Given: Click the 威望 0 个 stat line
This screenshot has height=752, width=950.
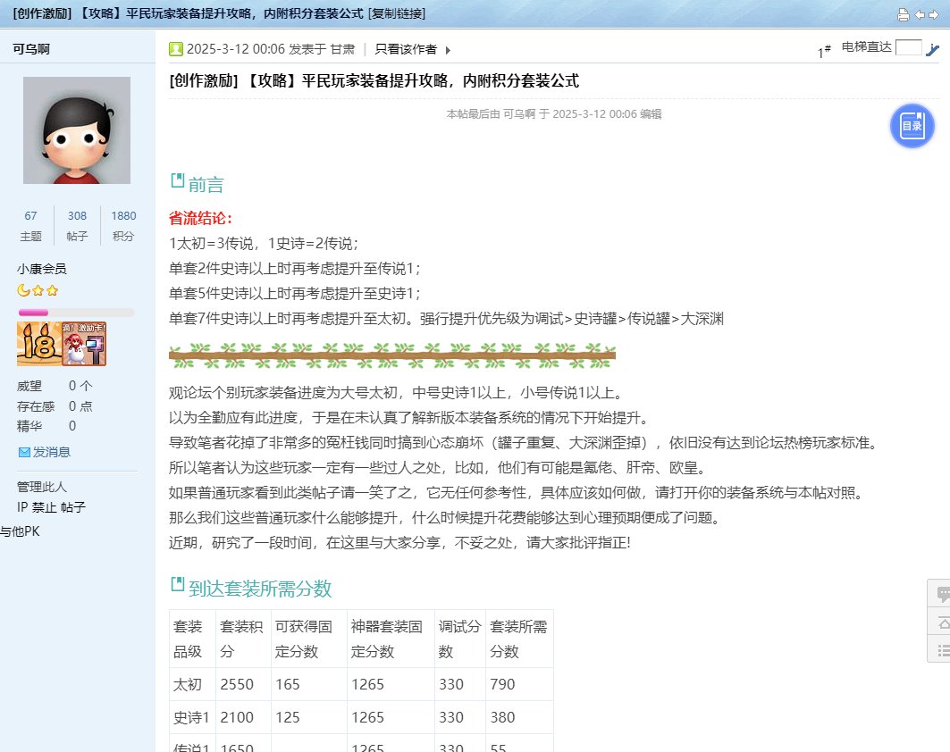Looking at the screenshot, I should [55, 386].
